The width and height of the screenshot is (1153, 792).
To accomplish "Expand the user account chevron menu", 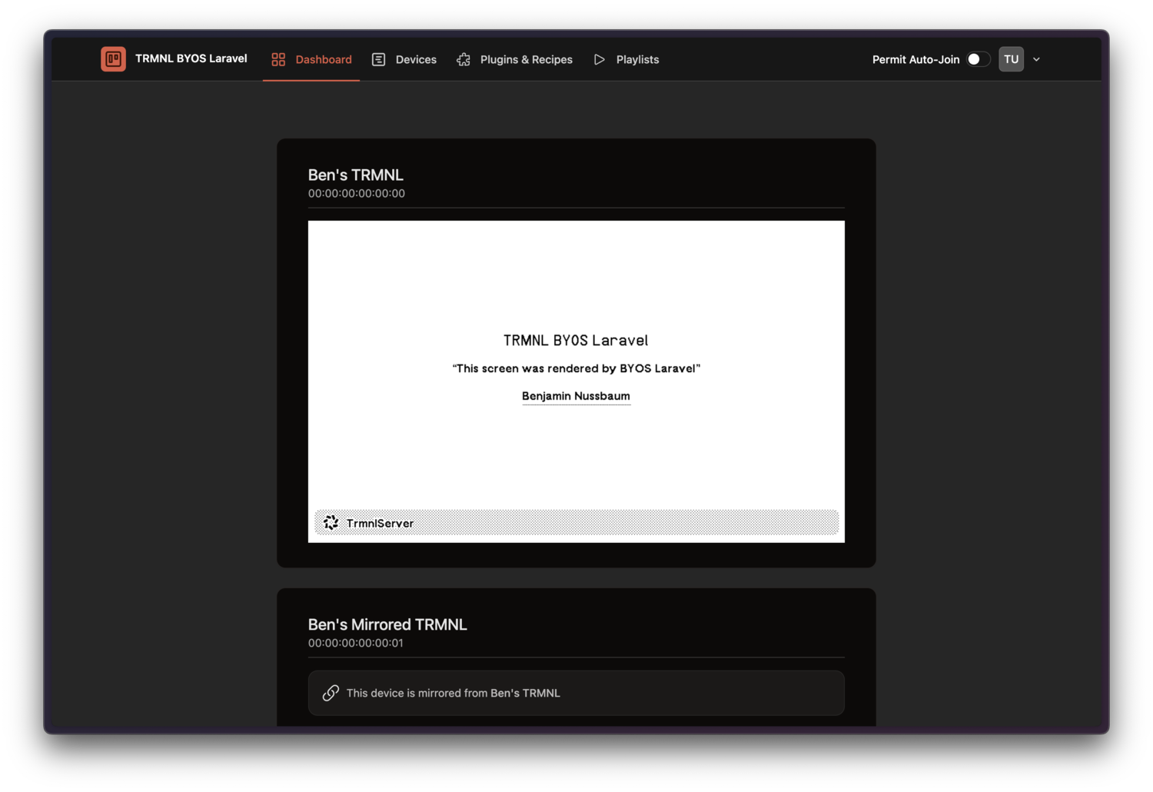I will [1036, 58].
